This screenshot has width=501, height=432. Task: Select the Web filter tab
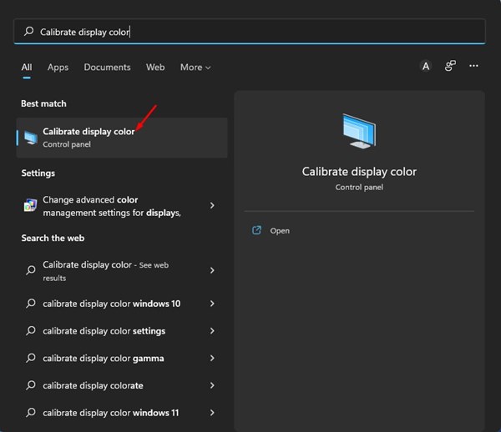155,67
